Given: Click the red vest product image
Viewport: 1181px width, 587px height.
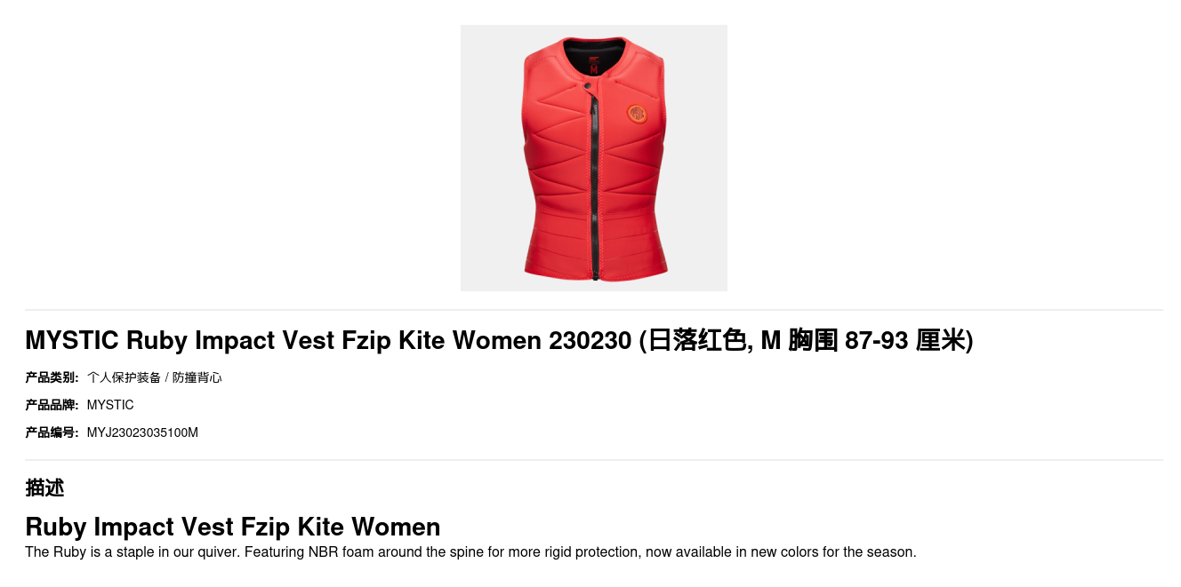Looking at the screenshot, I should [594, 158].
